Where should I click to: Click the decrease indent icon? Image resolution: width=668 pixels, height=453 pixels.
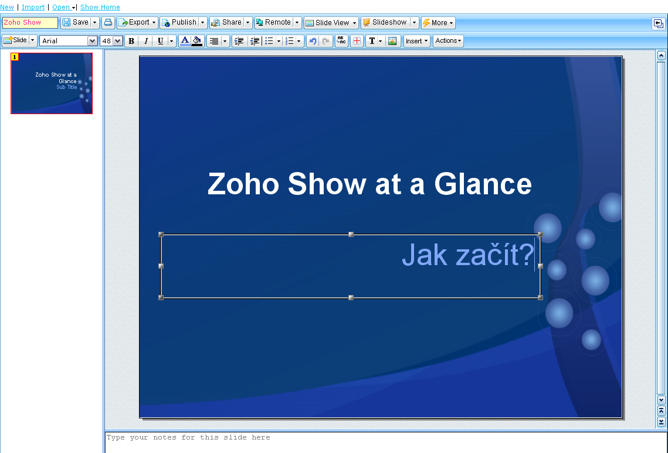click(x=255, y=41)
